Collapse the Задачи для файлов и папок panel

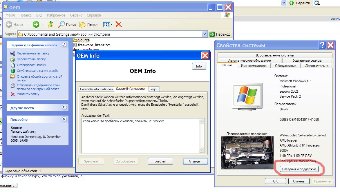point(64,45)
